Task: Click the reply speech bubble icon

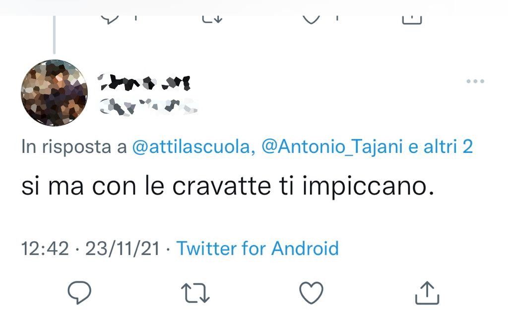Action: pyautogui.click(x=79, y=292)
